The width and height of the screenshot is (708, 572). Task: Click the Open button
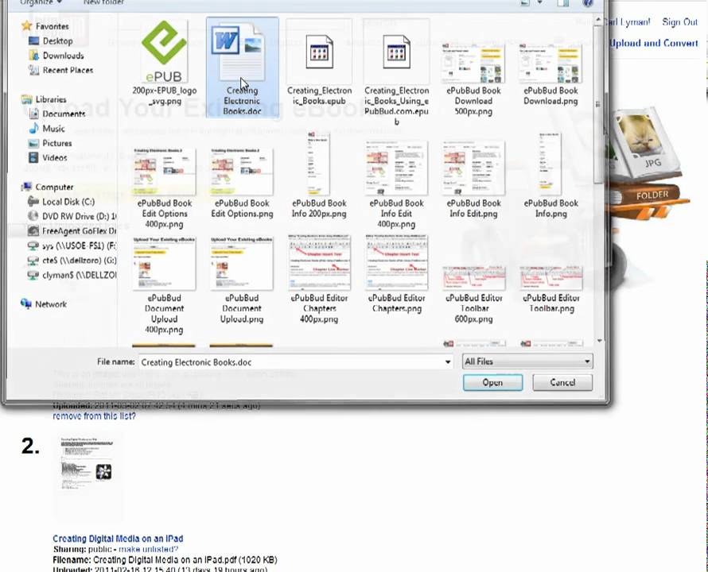click(492, 383)
